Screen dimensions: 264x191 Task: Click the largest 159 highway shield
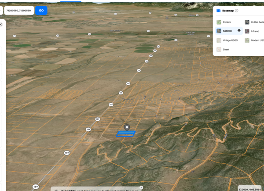(36, 187)
